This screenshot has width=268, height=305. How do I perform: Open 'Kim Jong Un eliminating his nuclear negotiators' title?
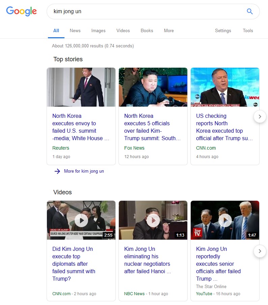[148, 260]
